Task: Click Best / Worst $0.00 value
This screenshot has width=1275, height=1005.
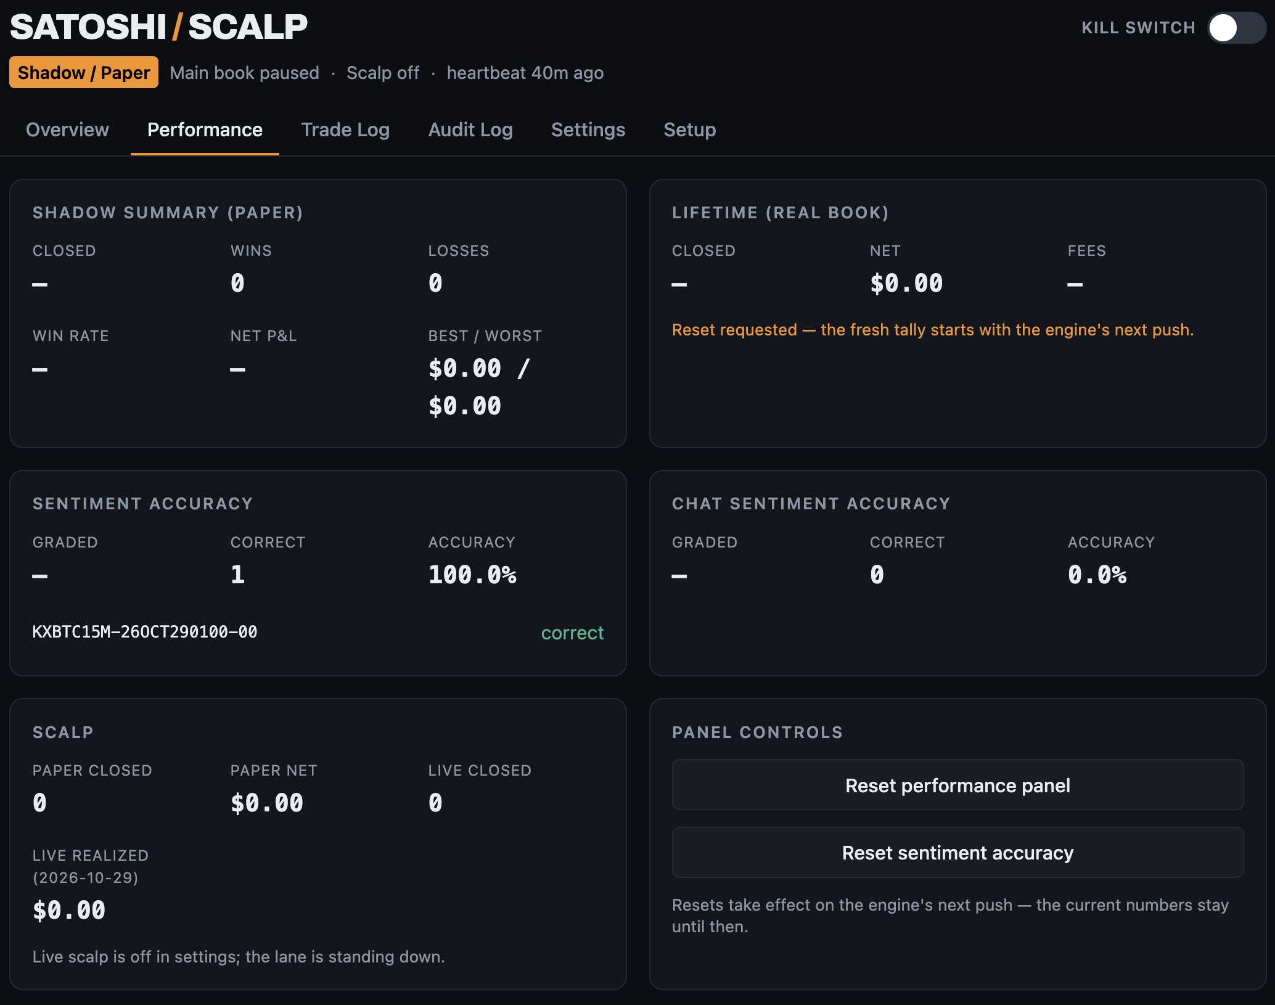Action: pyautogui.click(x=479, y=387)
